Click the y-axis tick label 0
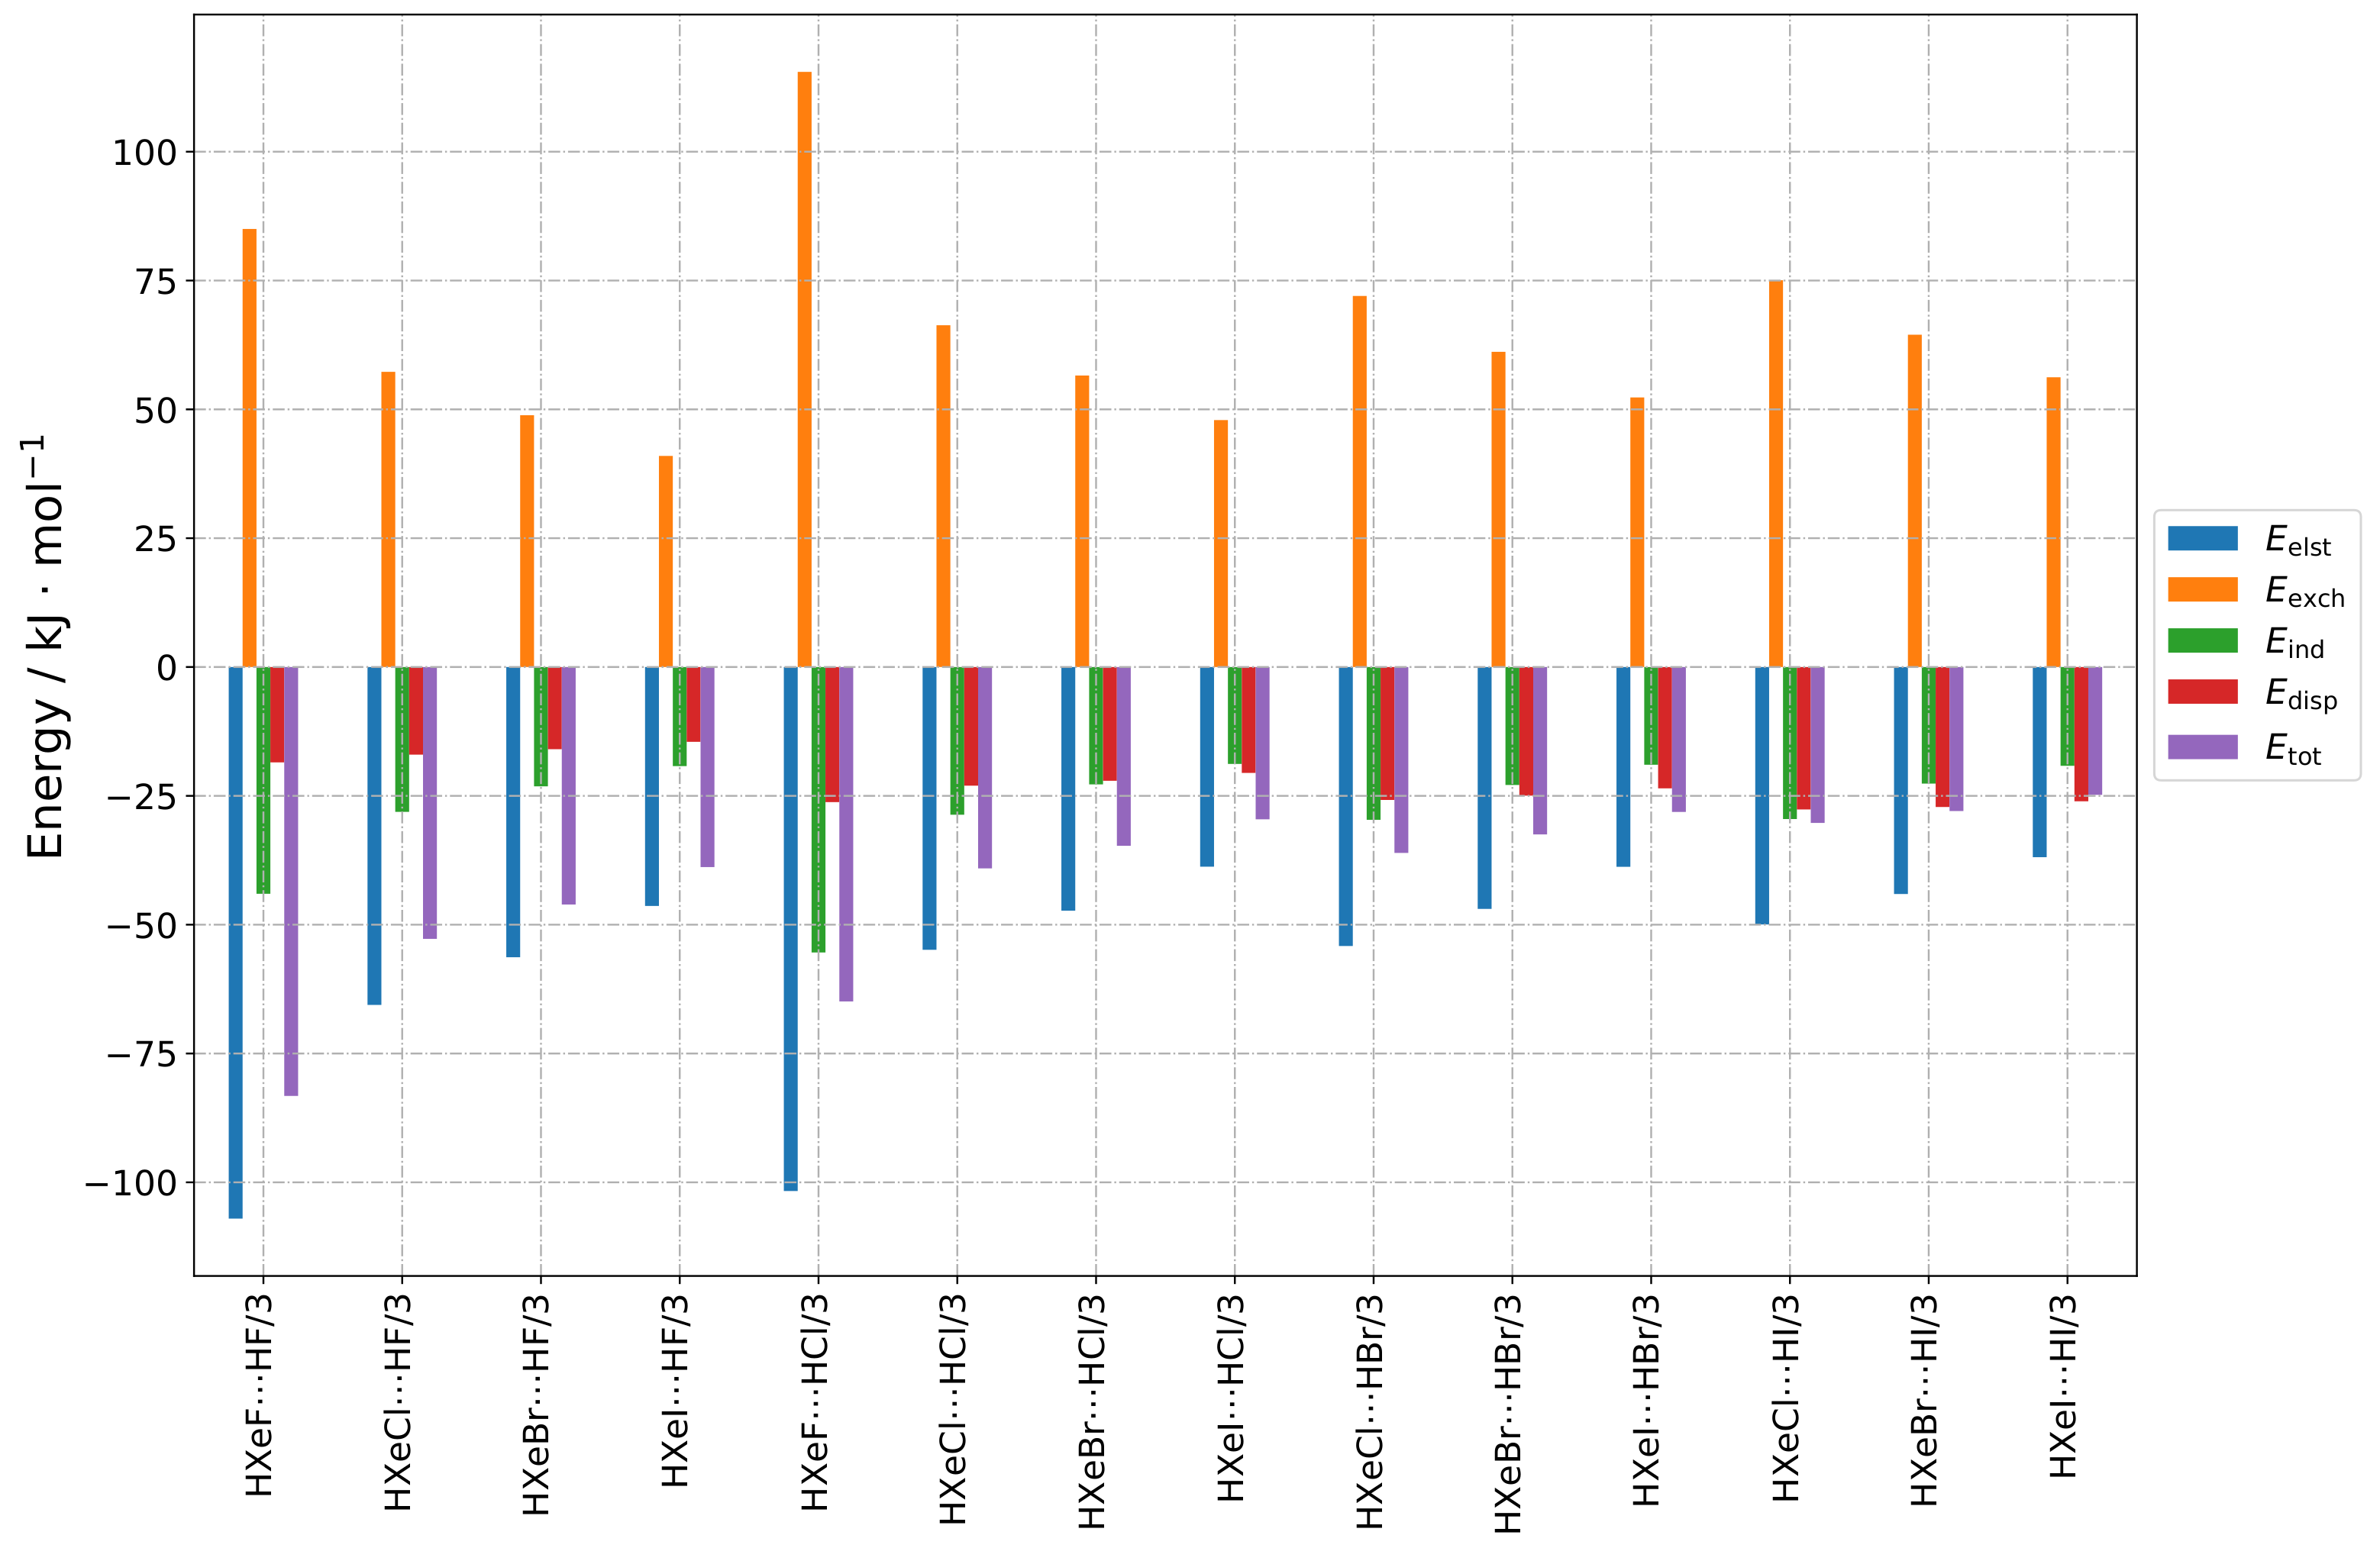 167,668
